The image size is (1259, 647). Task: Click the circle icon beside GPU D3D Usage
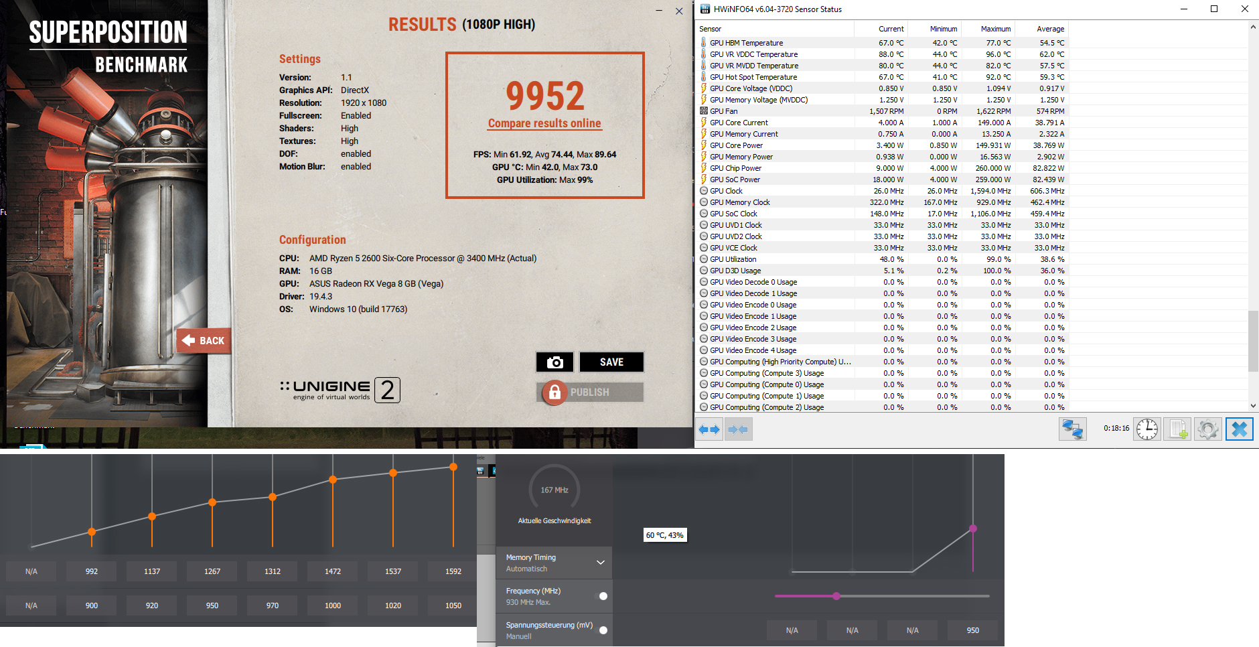[703, 271]
